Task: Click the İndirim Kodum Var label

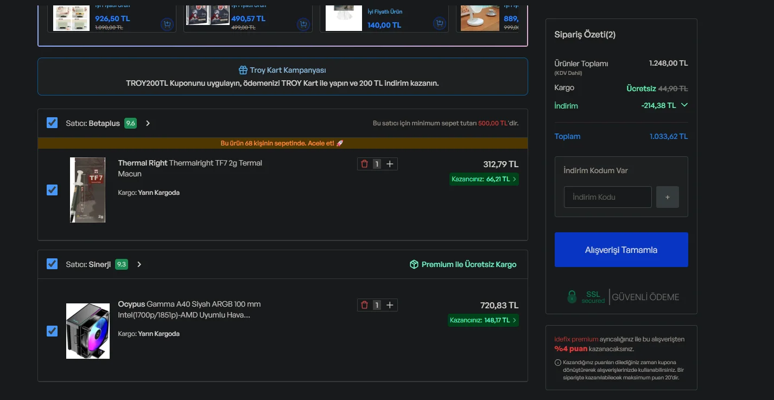Action: pyautogui.click(x=596, y=170)
